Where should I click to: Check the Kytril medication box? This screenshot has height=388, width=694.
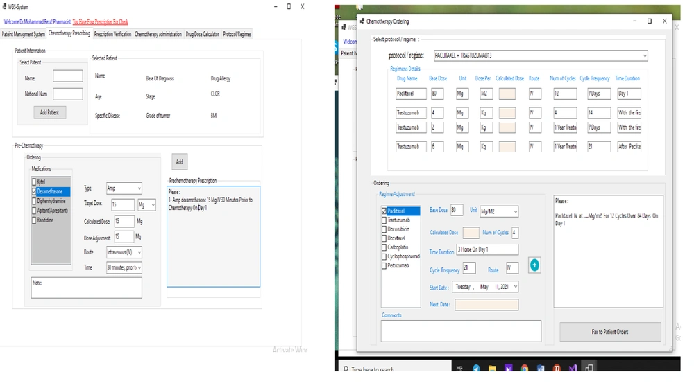[x=34, y=182]
